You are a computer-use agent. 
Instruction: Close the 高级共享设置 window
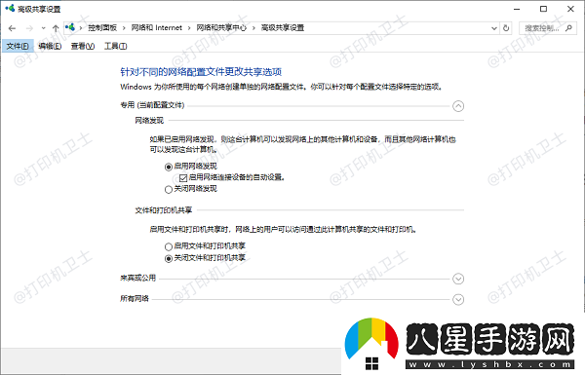click(x=570, y=9)
